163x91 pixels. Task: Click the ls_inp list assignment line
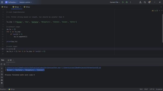point(42,22)
